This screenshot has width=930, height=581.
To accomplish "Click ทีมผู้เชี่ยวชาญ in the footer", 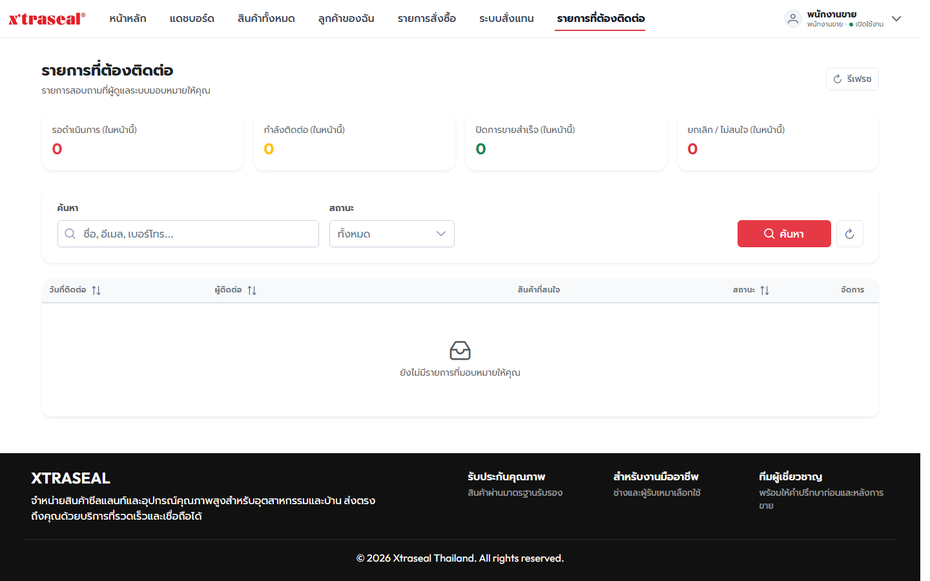I will pyautogui.click(x=790, y=477).
